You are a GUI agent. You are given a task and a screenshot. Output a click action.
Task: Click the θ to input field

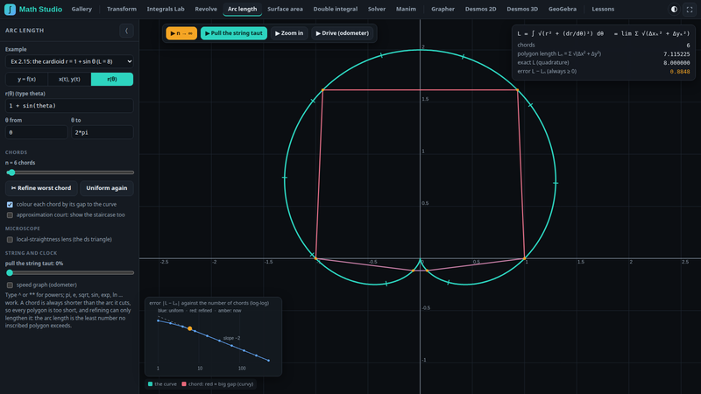pyautogui.click(x=103, y=132)
